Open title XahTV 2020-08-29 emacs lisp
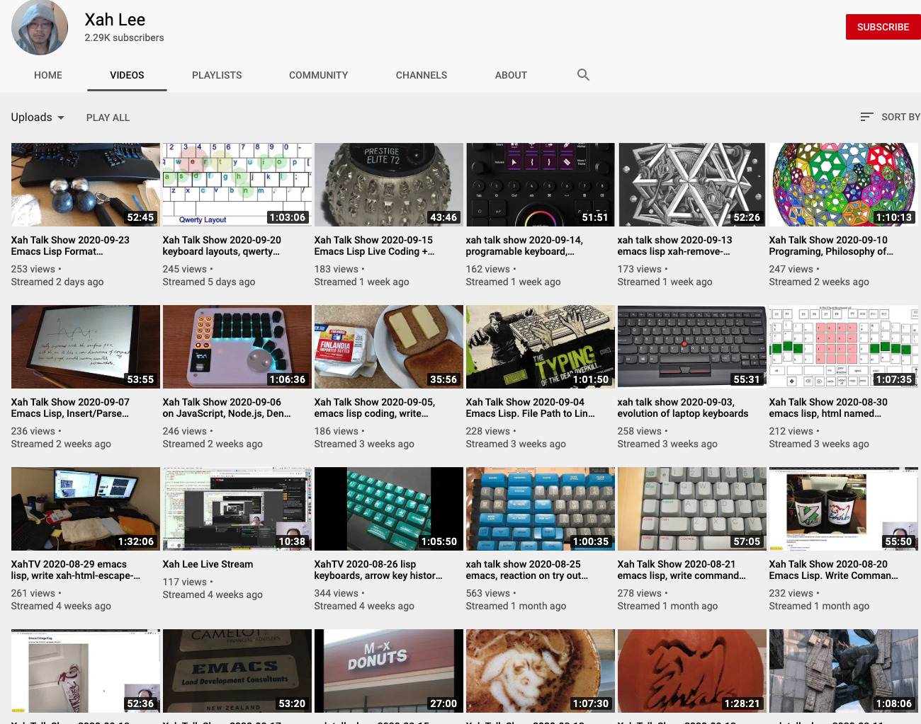The image size is (921, 724). (x=76, y=570)
